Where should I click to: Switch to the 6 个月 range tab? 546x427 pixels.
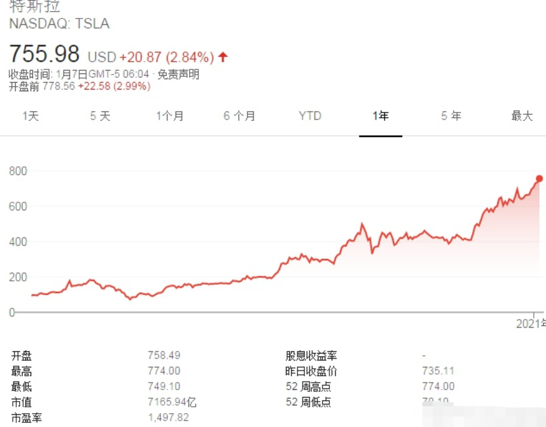239,116
